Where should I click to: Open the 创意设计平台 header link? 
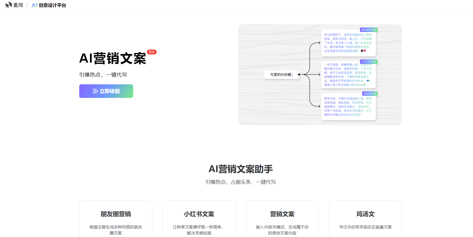coord(52,5)
